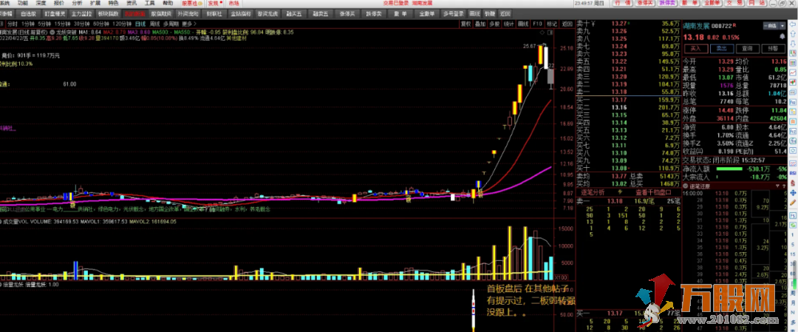Open the 工具 menu
The image size is (798, 332).
point(149,3)
